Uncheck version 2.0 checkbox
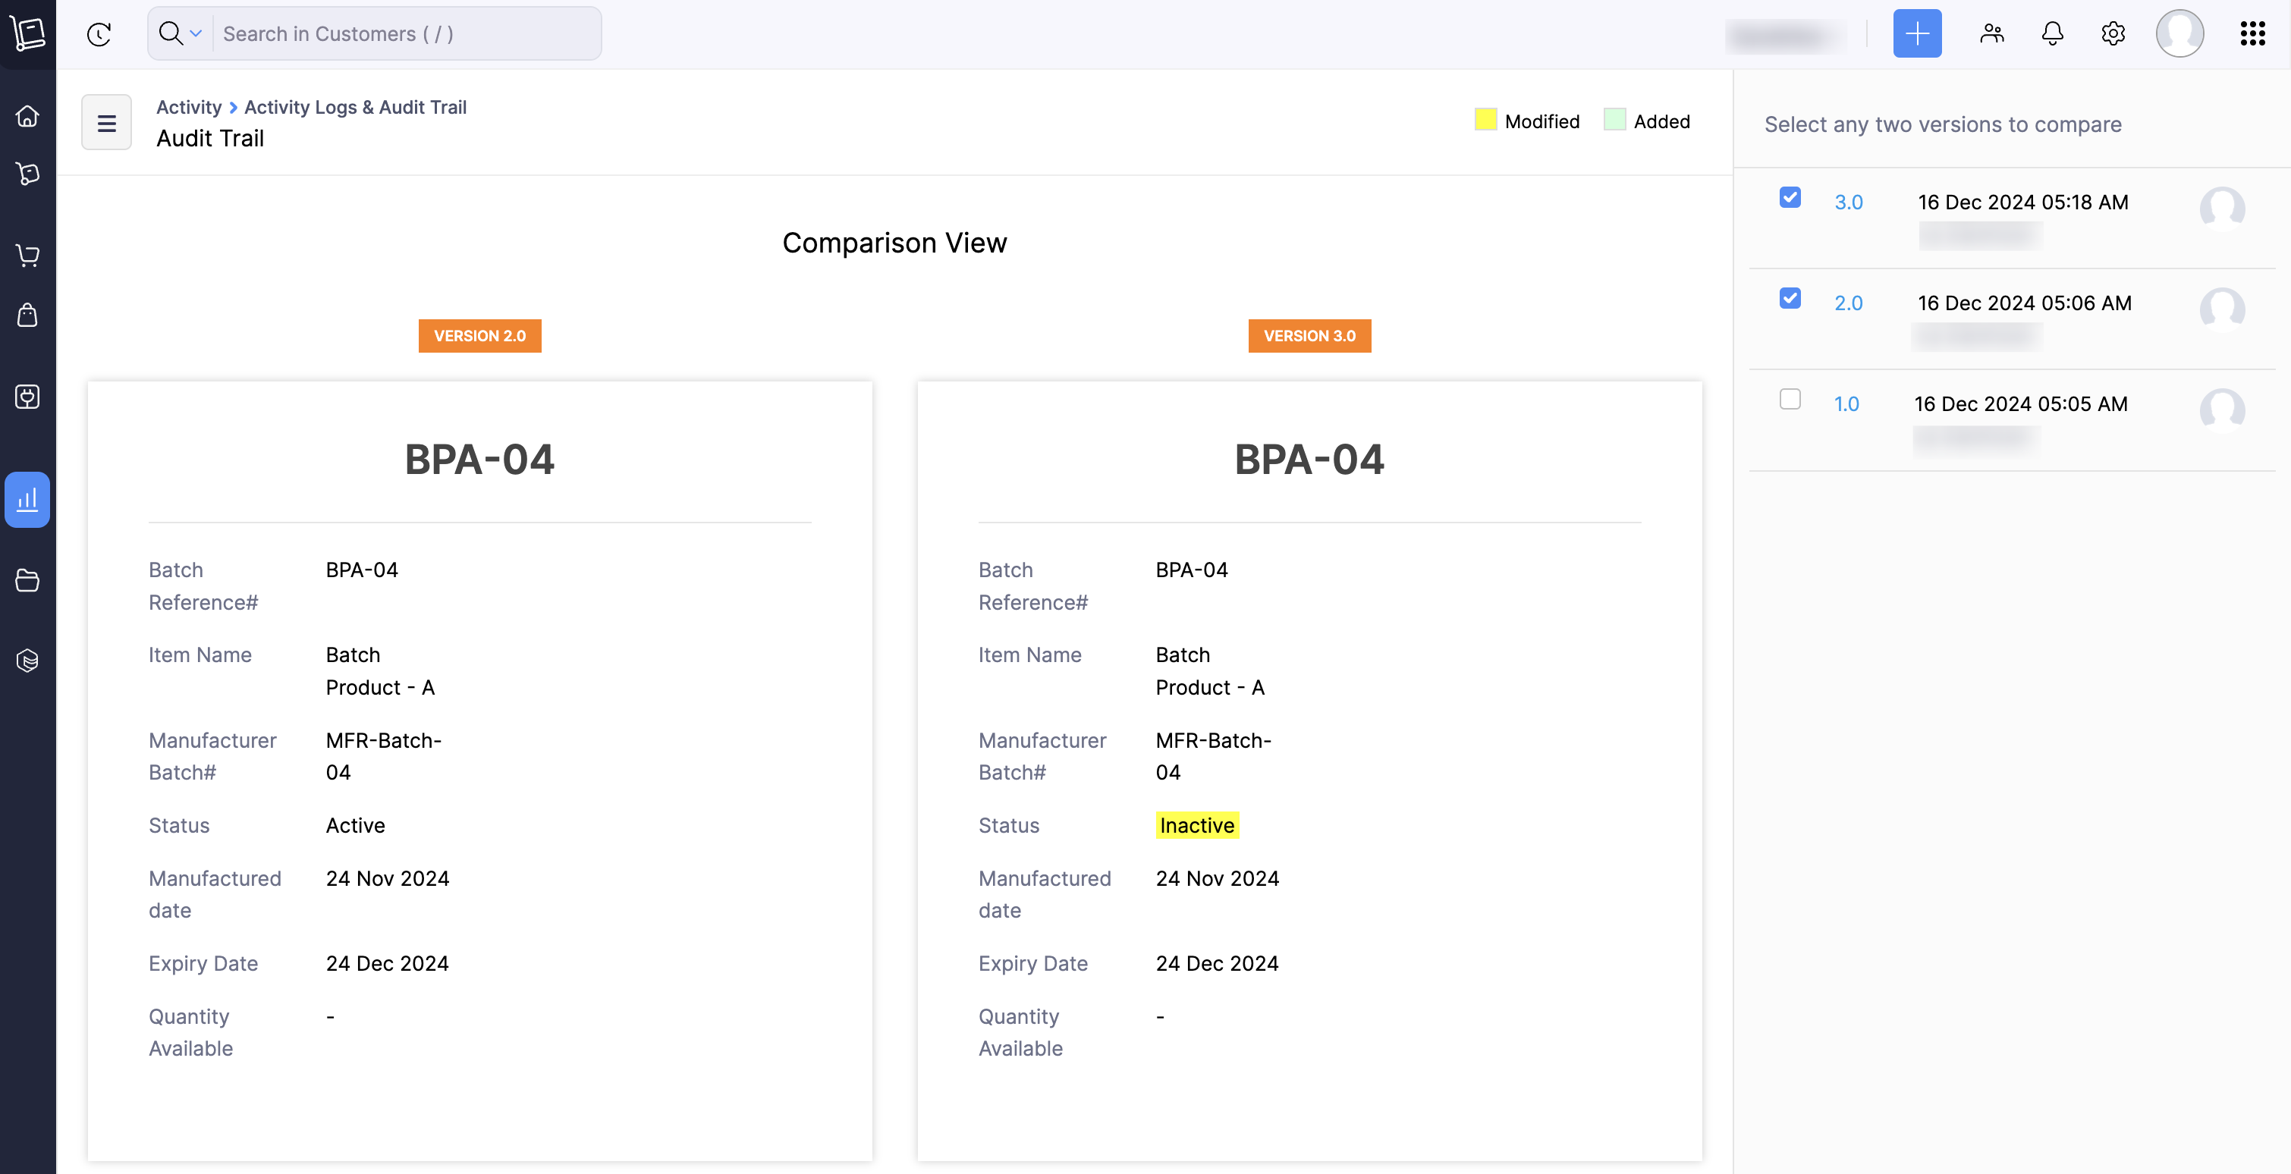Screen dimensions: 2291x1174 click(1790, 298)
